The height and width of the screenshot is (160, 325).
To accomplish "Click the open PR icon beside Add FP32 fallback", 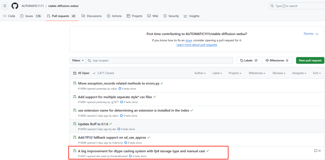I will coord(75,137).
